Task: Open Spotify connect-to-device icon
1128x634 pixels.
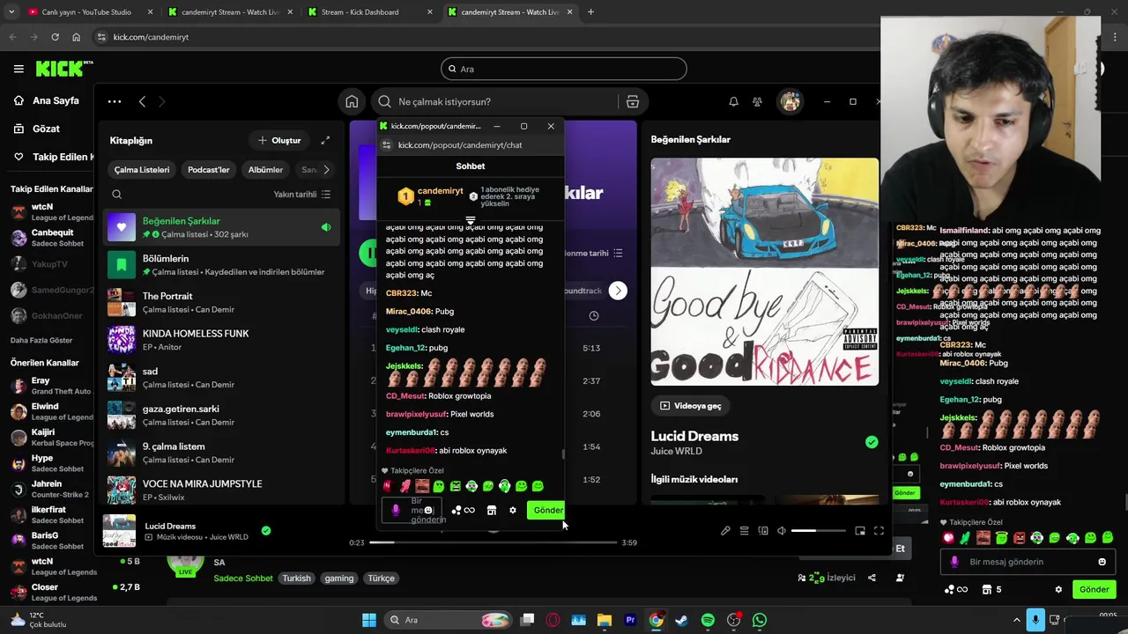Action: (x=763, y=531)
